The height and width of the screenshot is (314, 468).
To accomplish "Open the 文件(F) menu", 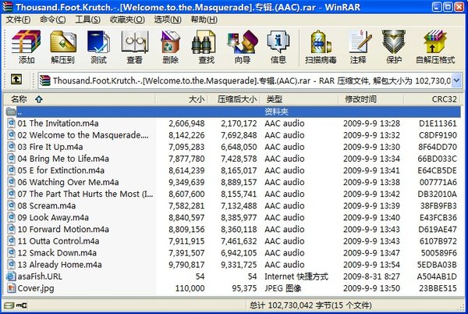I will coord(18,20).
